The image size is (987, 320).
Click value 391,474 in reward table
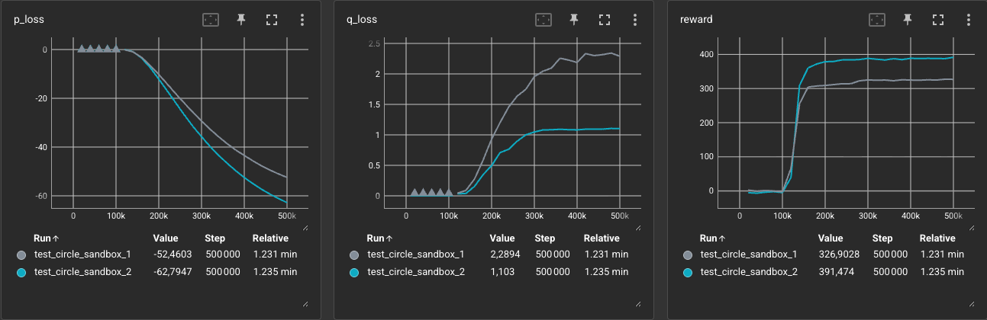[837, 271]
